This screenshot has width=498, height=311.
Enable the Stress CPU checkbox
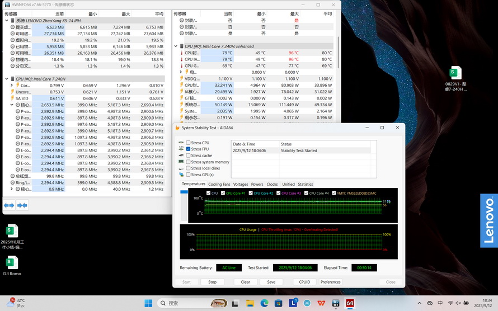(189, 143)
